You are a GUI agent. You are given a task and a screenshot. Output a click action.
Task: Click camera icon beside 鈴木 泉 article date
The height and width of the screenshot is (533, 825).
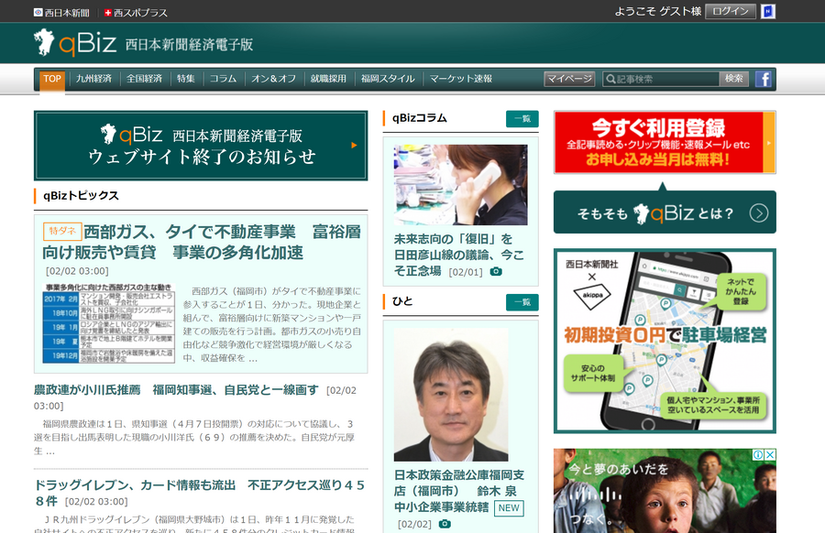[445, 524]
